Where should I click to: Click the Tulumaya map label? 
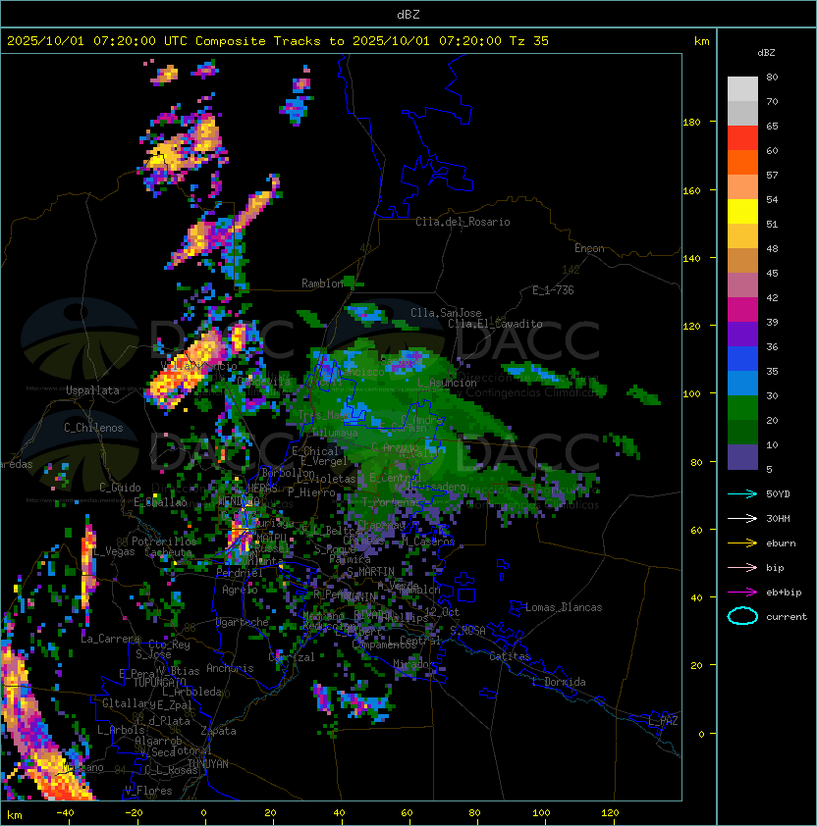[335, 433]
